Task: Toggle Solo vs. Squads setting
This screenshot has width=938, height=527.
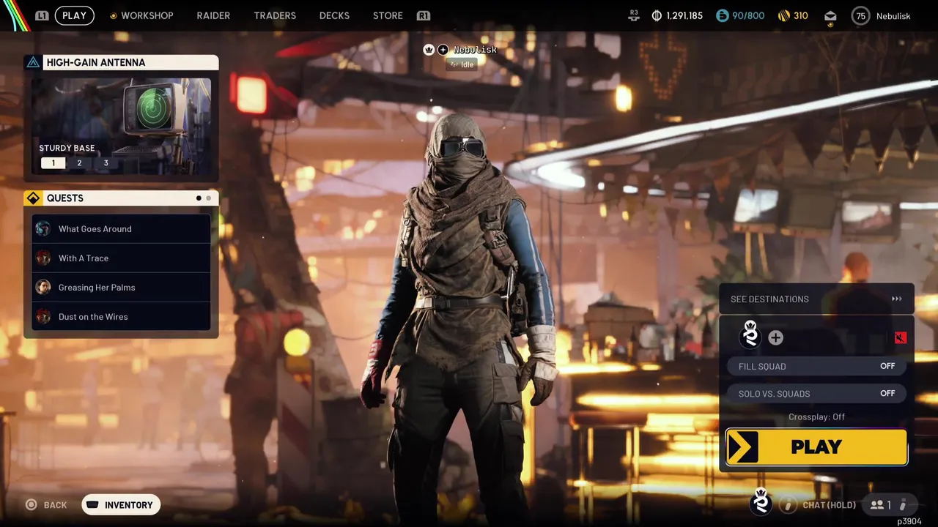Action: tap(816, 393)
